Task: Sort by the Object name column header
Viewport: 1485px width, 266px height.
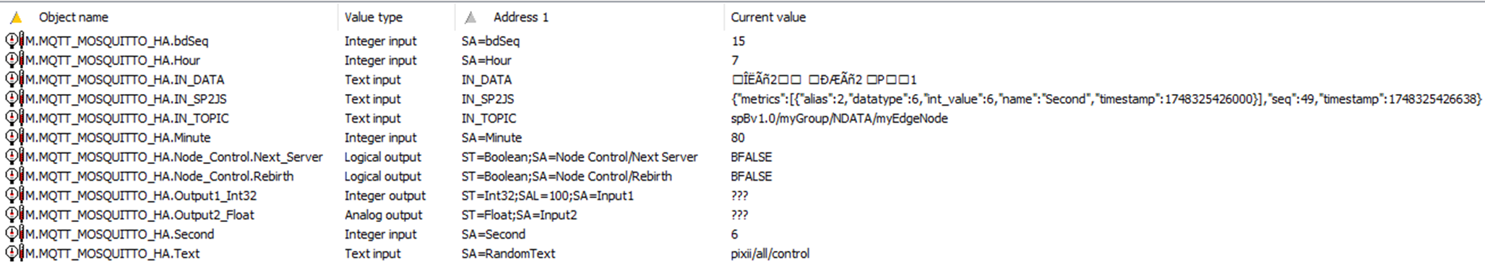Action: tap(74, 17)
